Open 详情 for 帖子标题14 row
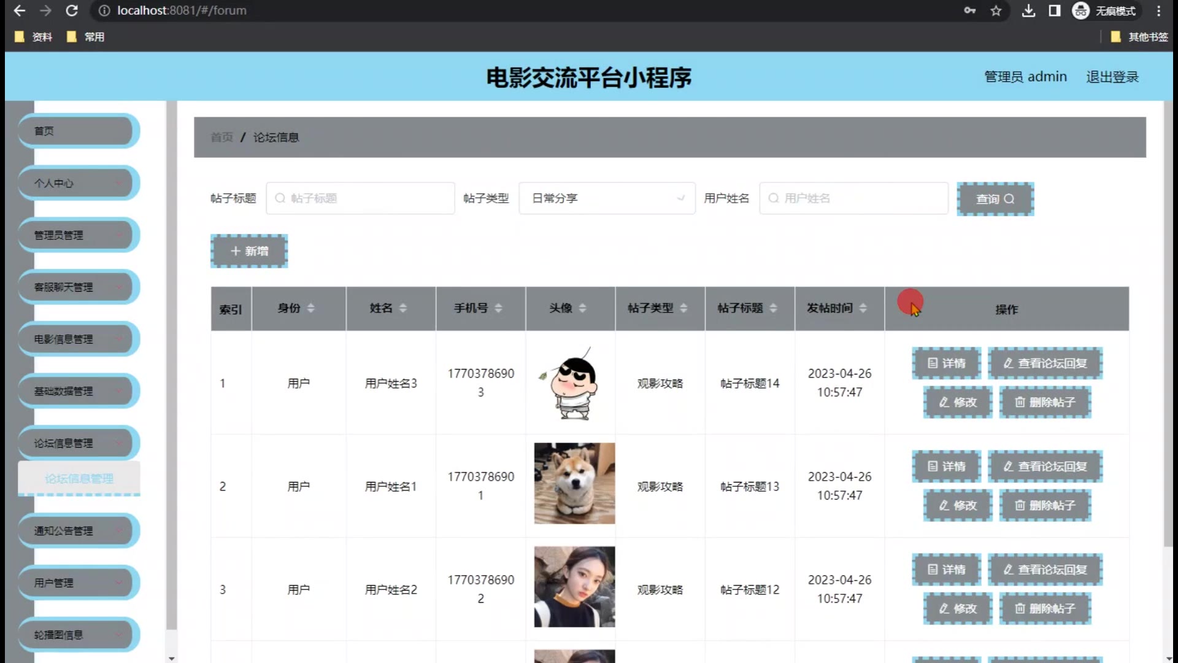 [x=947, y=363]
